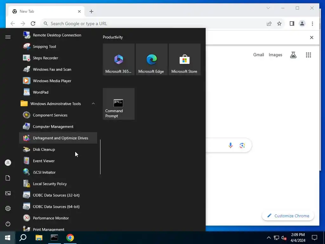Launch iSCSI Initiator
This screenshot has width=325, height=244.
pyautogui.click(x=58, y=172)
